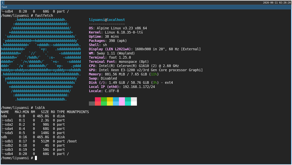Image resolution: width=292 pixels, height=165 pixels.
Task: Click the MOUNTPOINTS column header
Action: 78,112
